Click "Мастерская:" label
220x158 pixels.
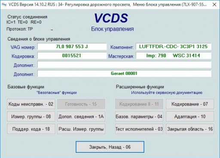(x=121, y=56)
